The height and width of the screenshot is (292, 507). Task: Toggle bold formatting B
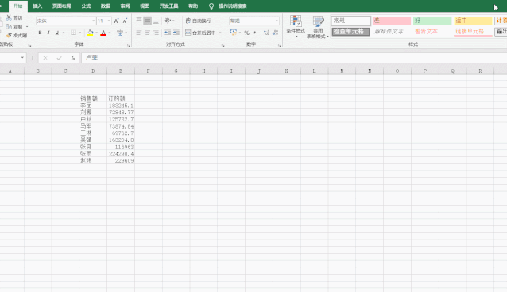pyautogui.click(x=40, y=33)
